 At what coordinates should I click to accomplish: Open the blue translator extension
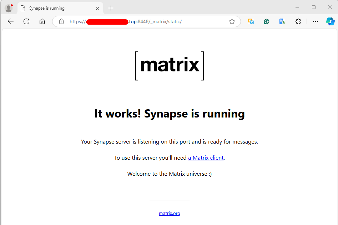pos(282,21)
